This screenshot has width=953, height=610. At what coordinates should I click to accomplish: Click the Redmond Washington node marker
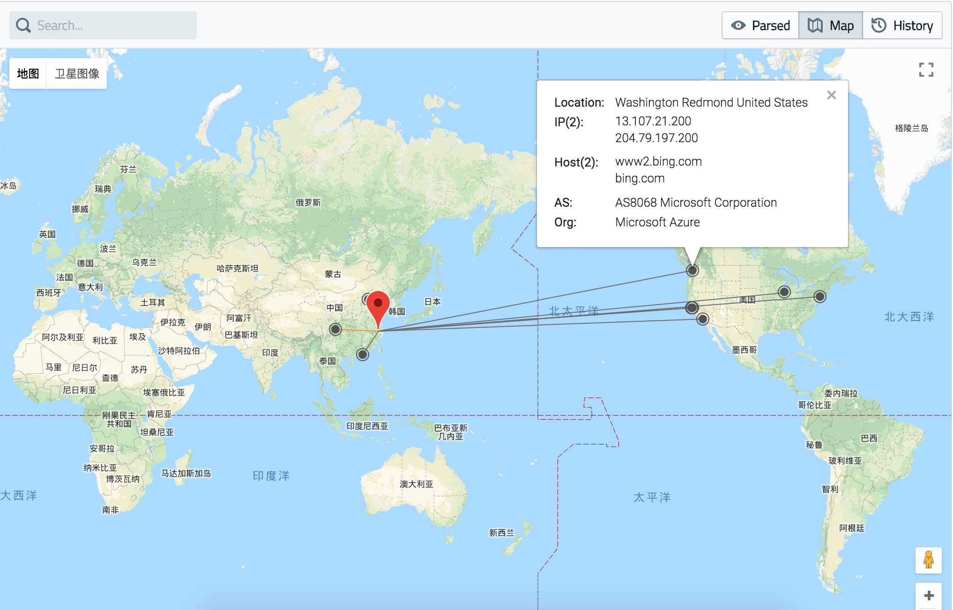[x=692, y=270]
